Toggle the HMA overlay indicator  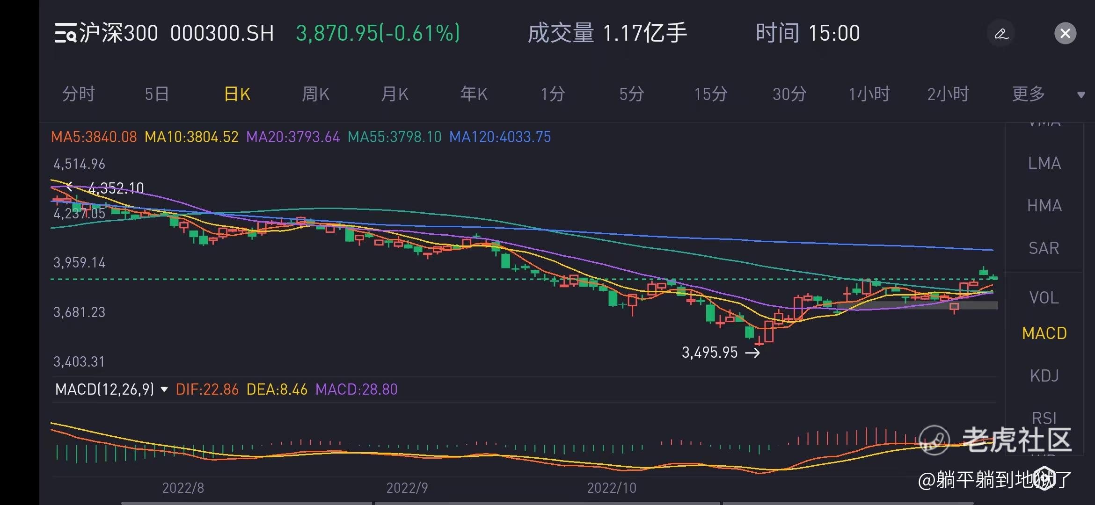click(1044, 206)
